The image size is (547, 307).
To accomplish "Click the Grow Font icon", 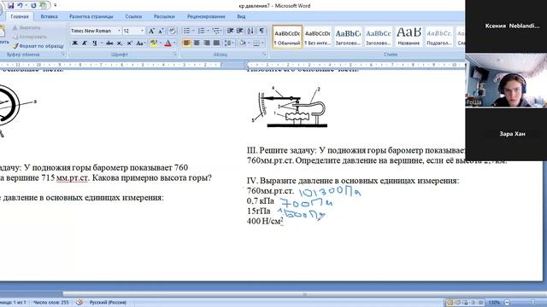I will (151, 31).
